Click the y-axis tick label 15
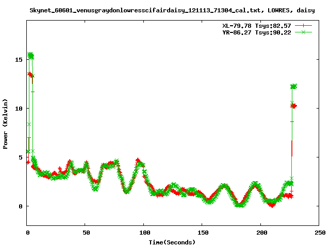This screenshot has height=247, width=330. [19, 60]
